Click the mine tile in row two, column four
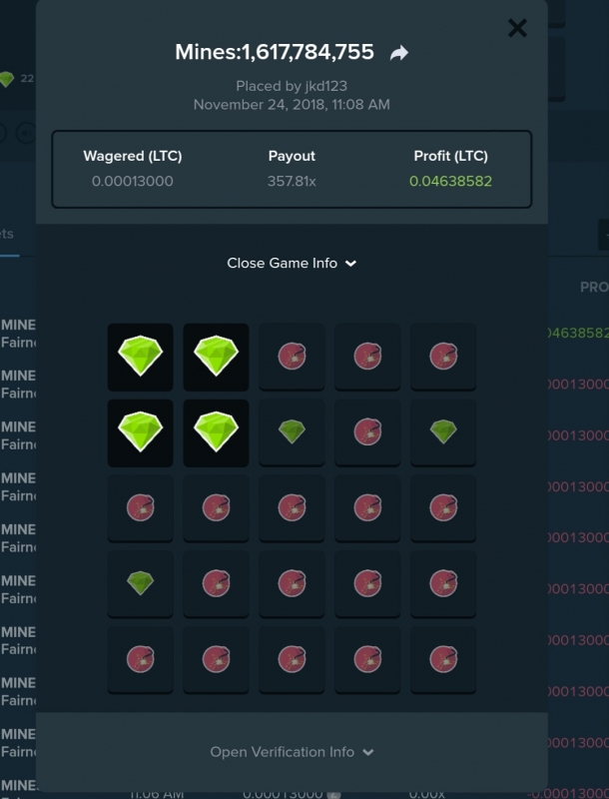 click(367, 432)
